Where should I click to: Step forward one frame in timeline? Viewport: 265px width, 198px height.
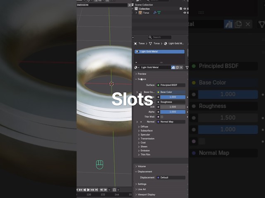(106, 190)
